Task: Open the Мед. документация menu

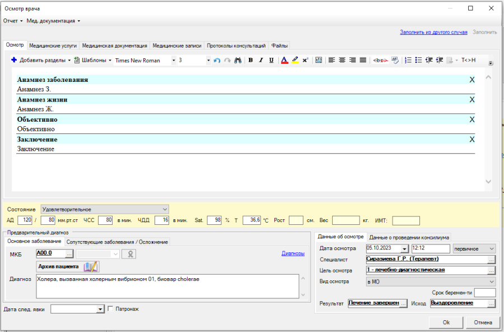Action: pyautogui.click(x=53, y=21)
